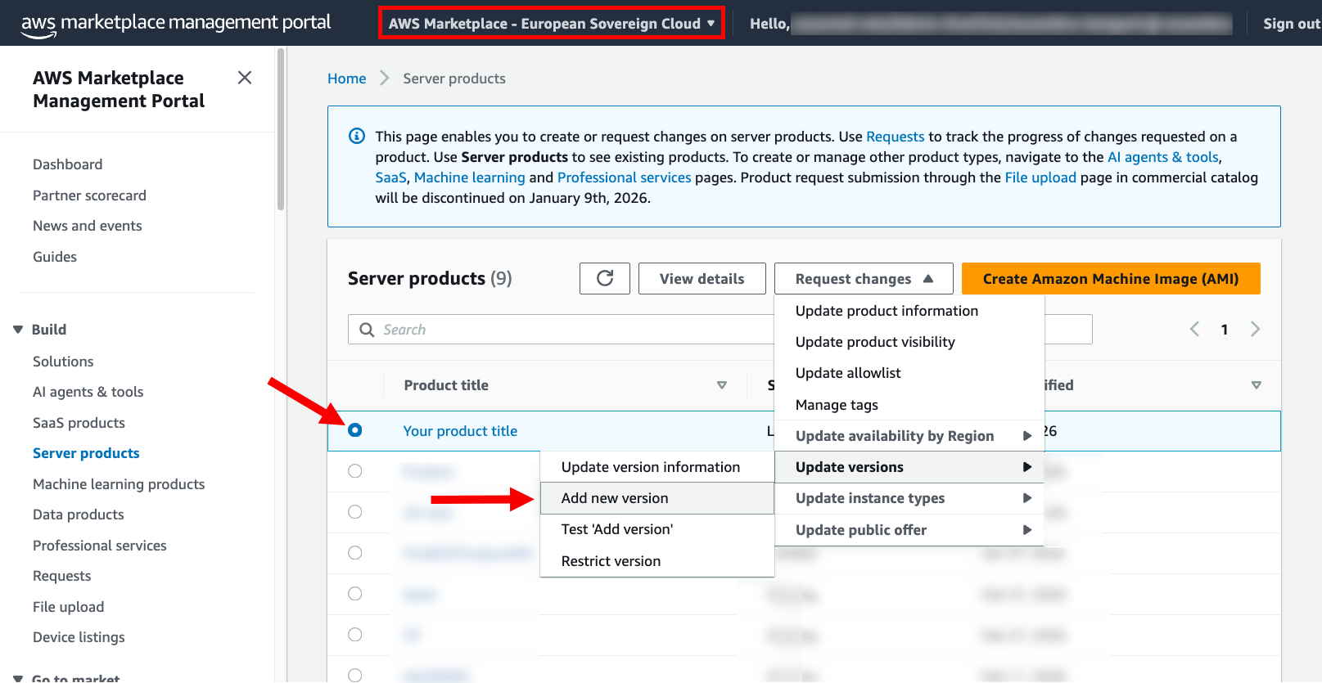Image resolution: width=1322 pixels, height=683 pixels.
Task: Expand Update availability by Region submenu
Action: click(909, 436)
